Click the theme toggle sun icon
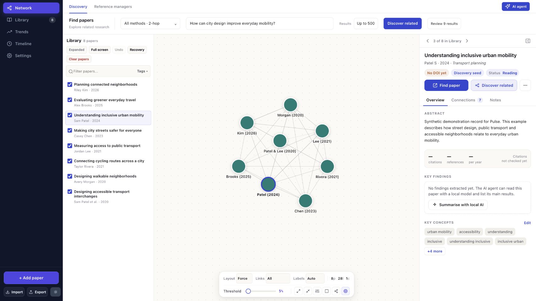Image resolution: width=536 pixels, height=301 pixels. (56, 292)
